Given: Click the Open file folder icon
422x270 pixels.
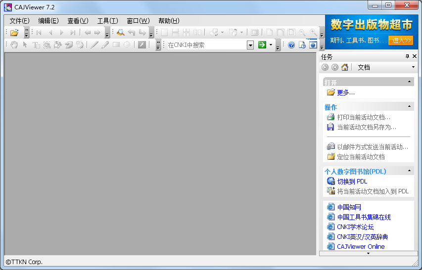Looking at the screenshot, I should [x=14, y=33].
